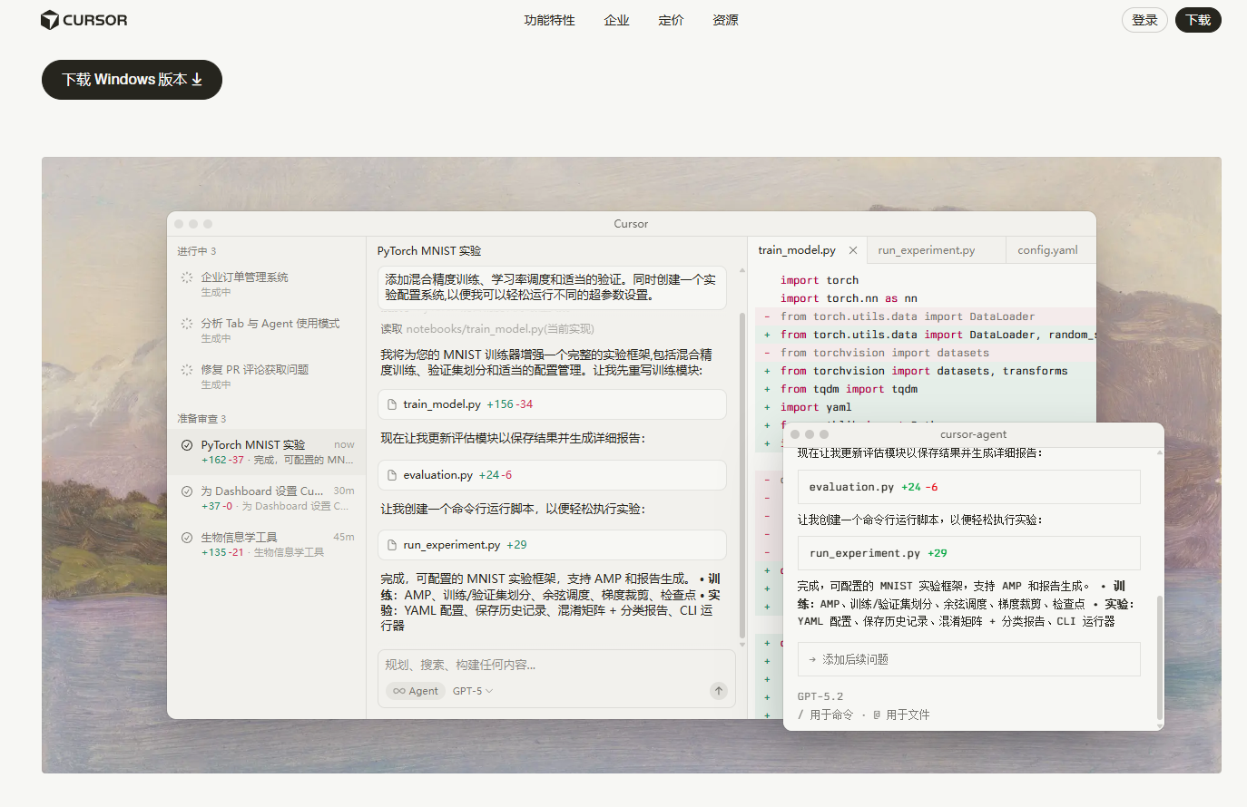
Task: Open evaluation.py chip in the Cursor chat panel
Action: pyautogui.click(x=552, y=475)
